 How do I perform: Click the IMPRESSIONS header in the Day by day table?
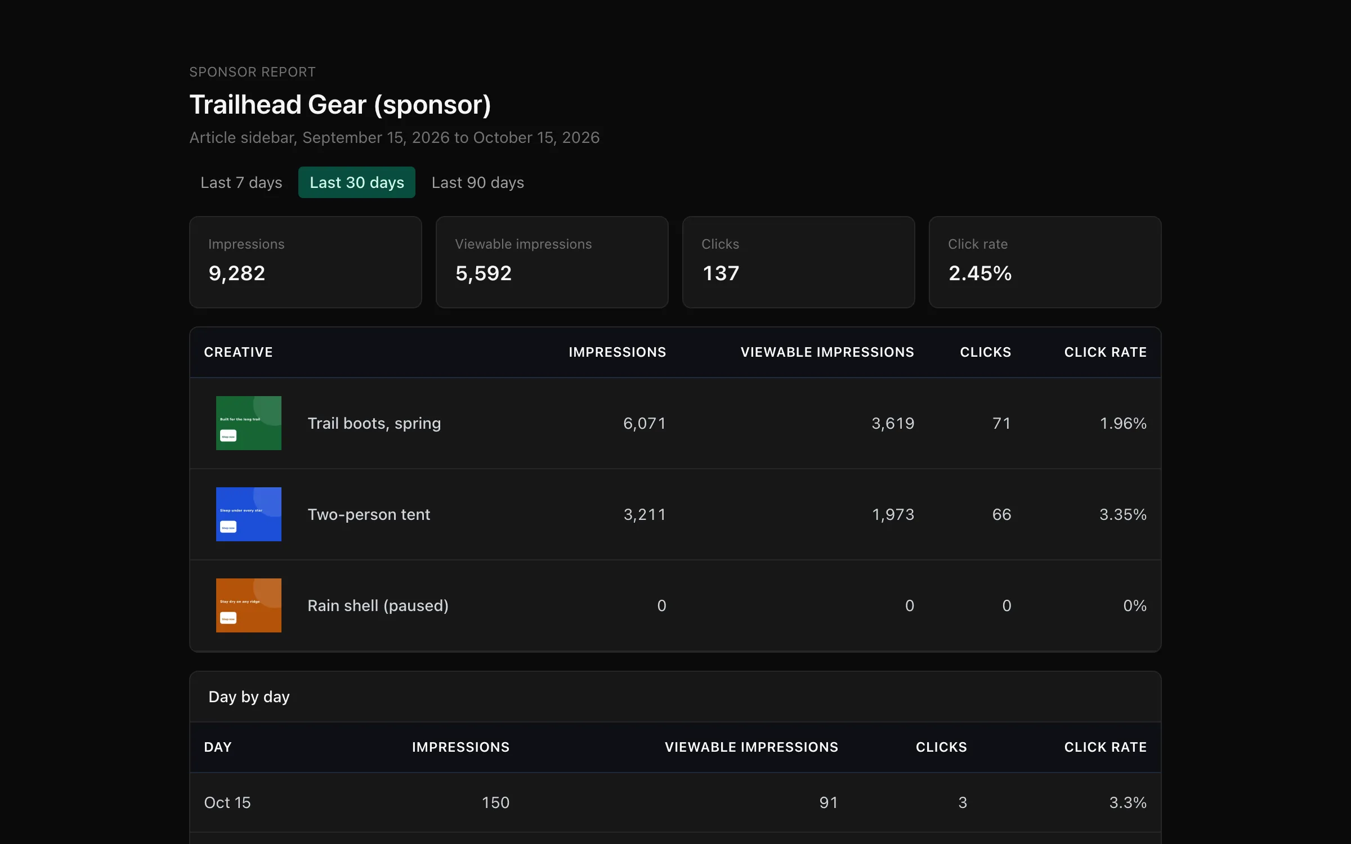tap(460, 747)
